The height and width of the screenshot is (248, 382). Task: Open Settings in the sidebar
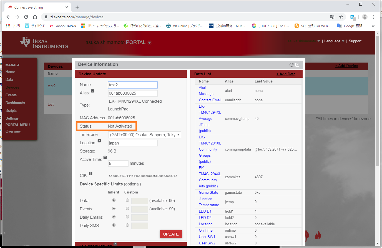12,118
